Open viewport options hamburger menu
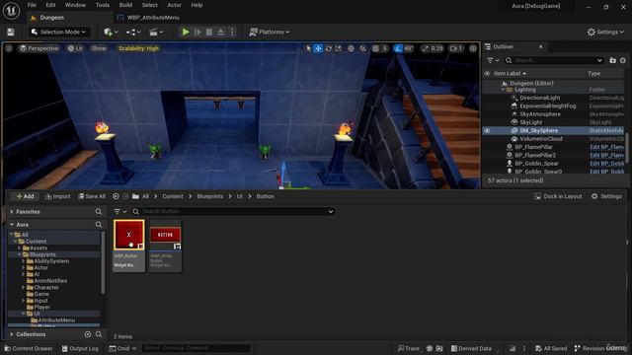 pyautogui.click(x=9, y=48)
